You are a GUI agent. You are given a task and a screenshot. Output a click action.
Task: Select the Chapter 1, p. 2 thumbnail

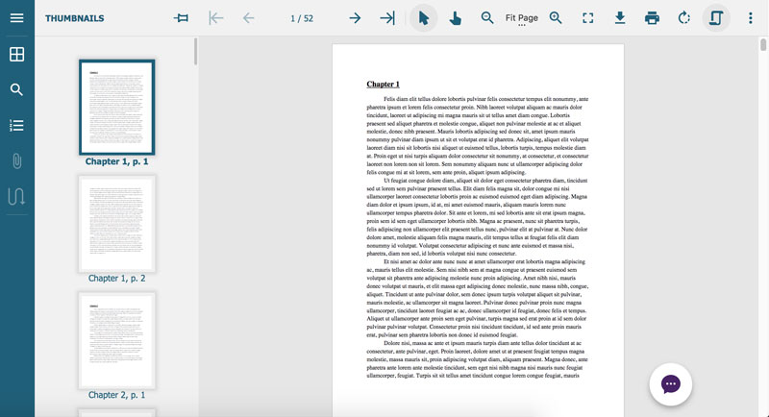click(x=116, y=224)
